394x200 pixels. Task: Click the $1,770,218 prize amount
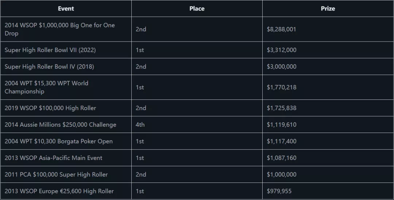[281, 87]
